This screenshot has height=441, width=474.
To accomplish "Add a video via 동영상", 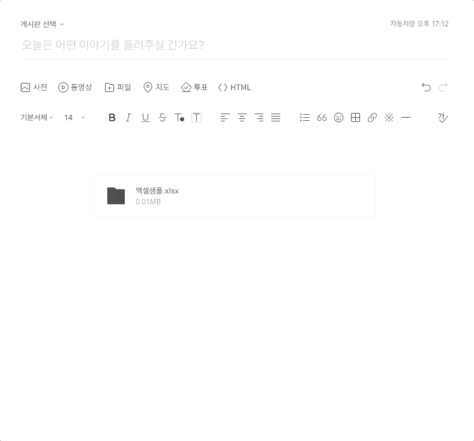I will (x=75, y=88).
